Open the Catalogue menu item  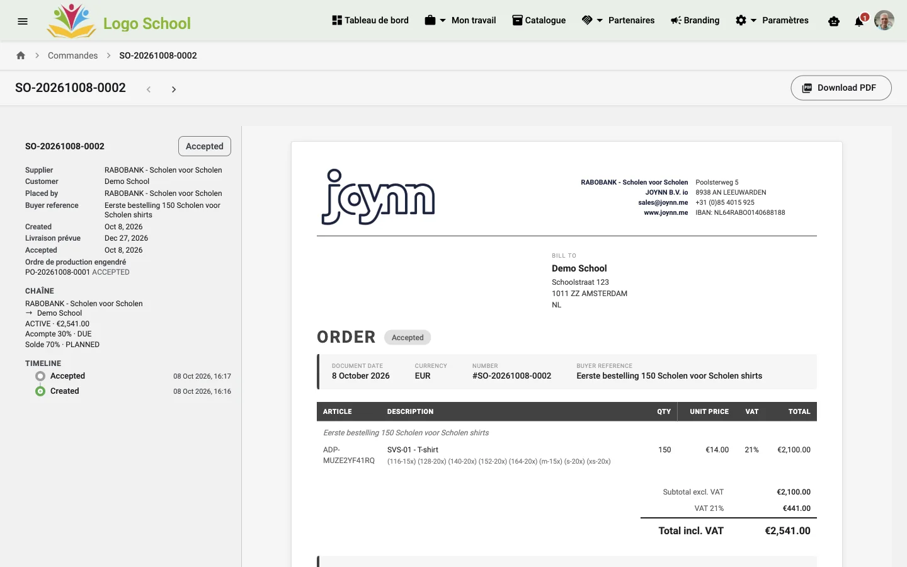coord(539,20)
